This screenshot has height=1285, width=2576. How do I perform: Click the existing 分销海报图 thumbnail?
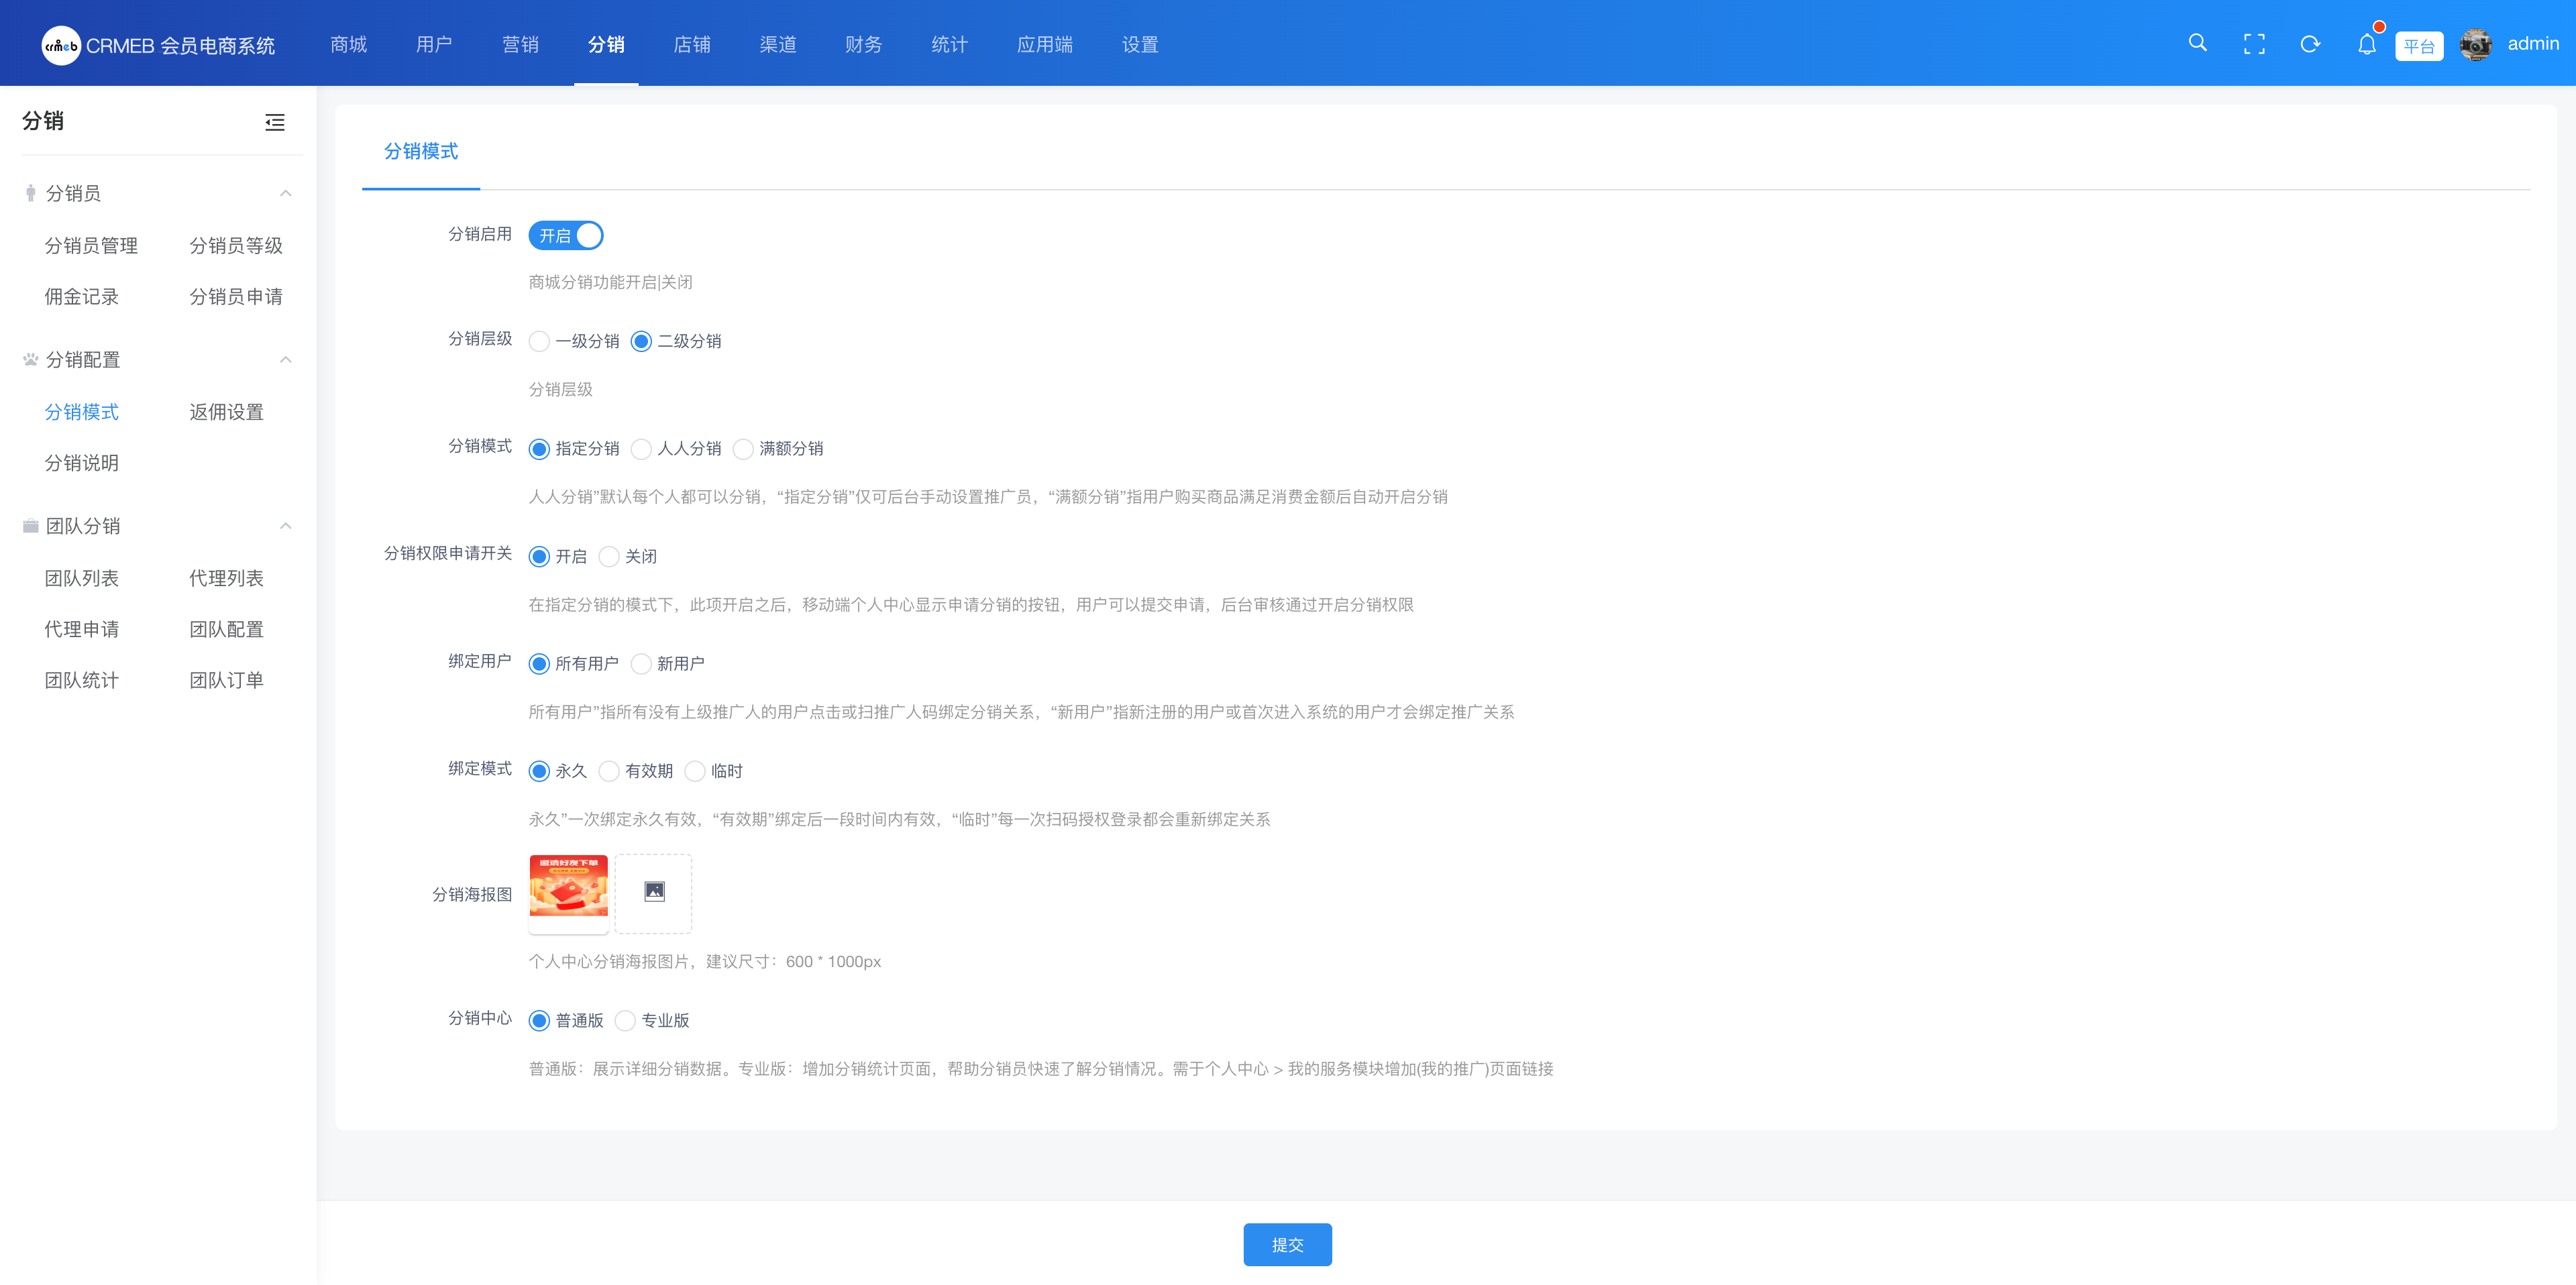tap(568, 887)
